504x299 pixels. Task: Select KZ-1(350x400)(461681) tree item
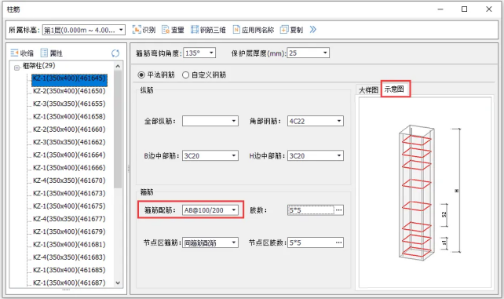pos(69,244)
